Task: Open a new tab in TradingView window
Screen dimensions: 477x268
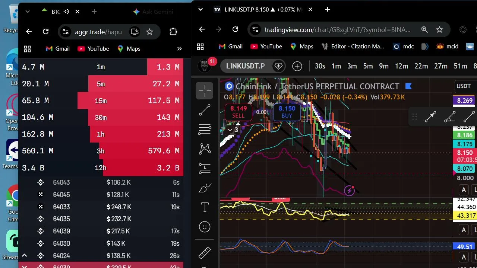Action: pyautogui.click(x=327, y=9)
